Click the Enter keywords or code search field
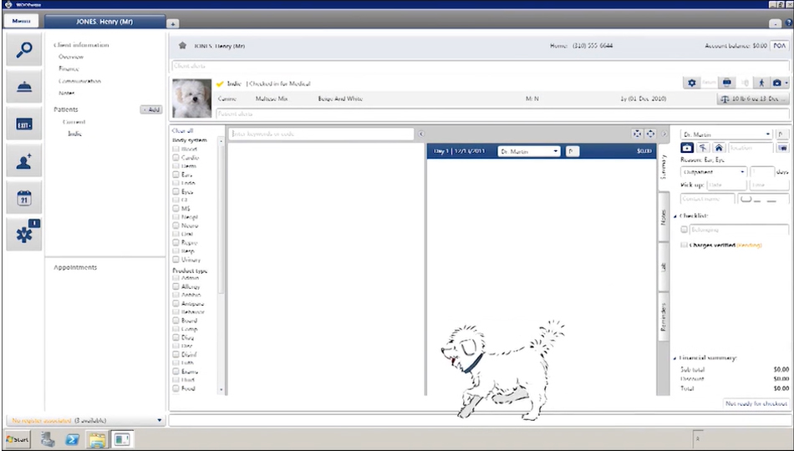 [x=321, y=134]
